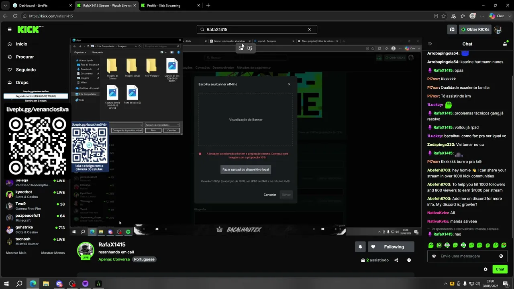Expand the list with Mostrar Mais
Viewport: 514px width, 289px height.
pos(16,253)
